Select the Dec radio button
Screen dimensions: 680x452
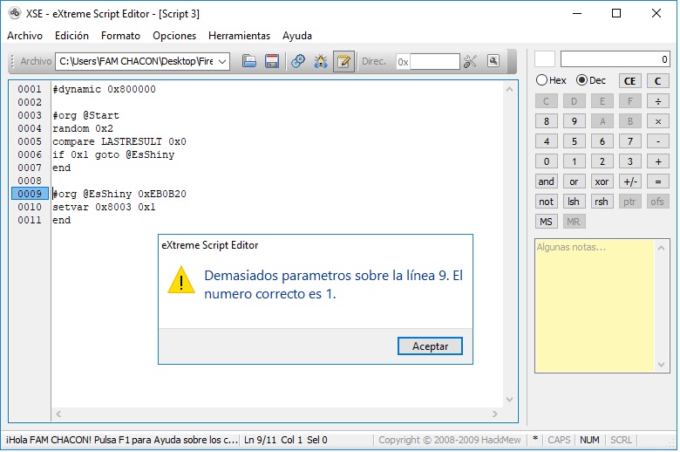(582, 80)
